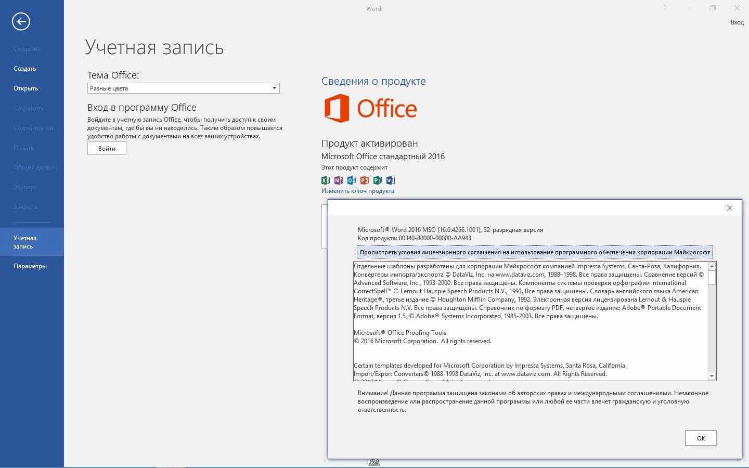Click the PowerPoint app icon
749x468 pixels.
pyautogui.click(x=364, y=180)
